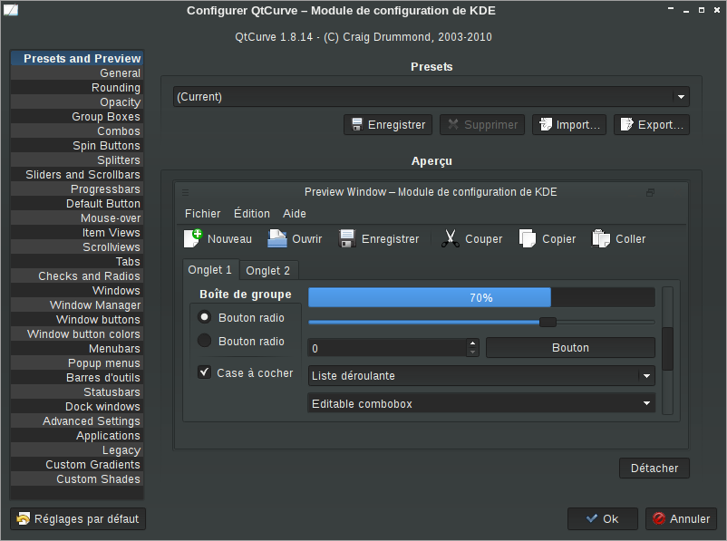Click the application icon in title bar
This screenshot has height=541, width=727.
[x=11, y=10]
